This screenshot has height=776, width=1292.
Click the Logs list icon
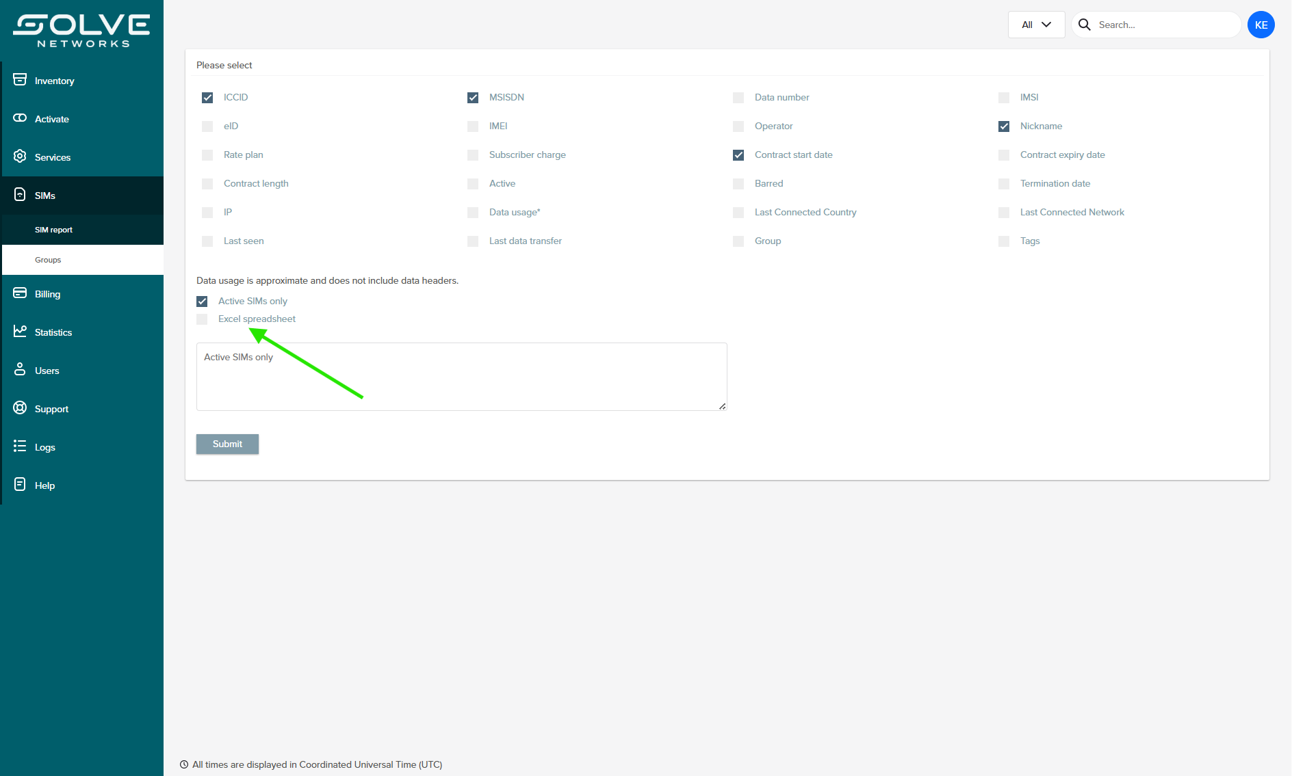20,446
